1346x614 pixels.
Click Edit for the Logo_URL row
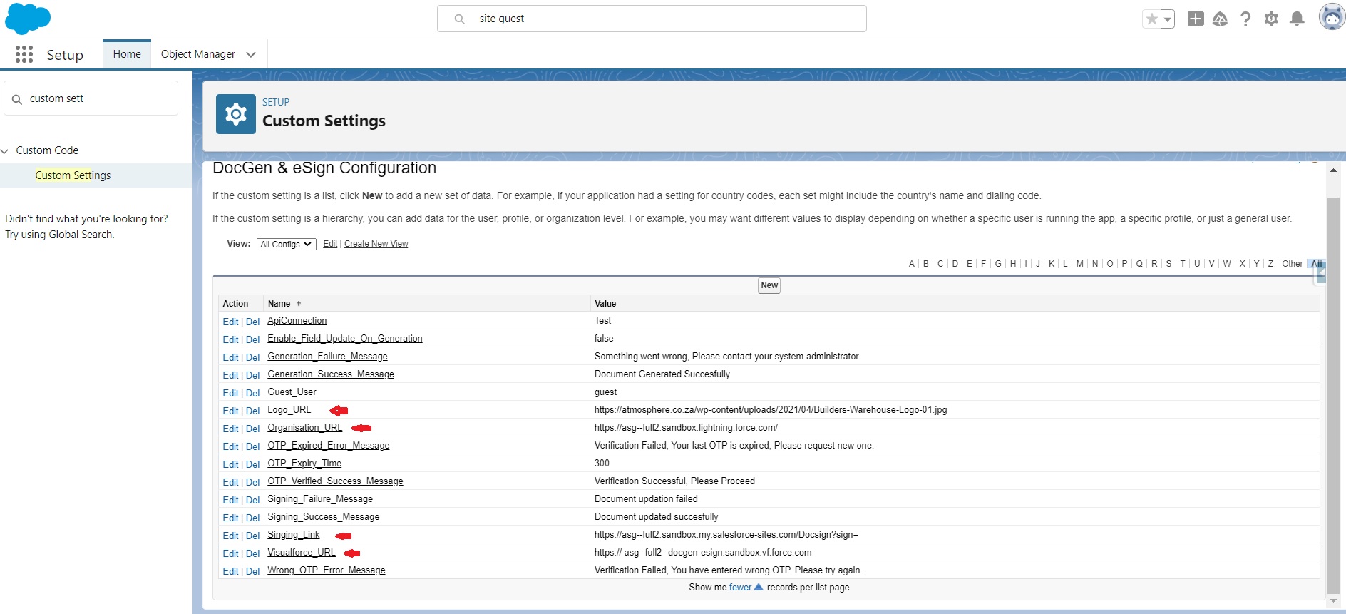[230, 411]
